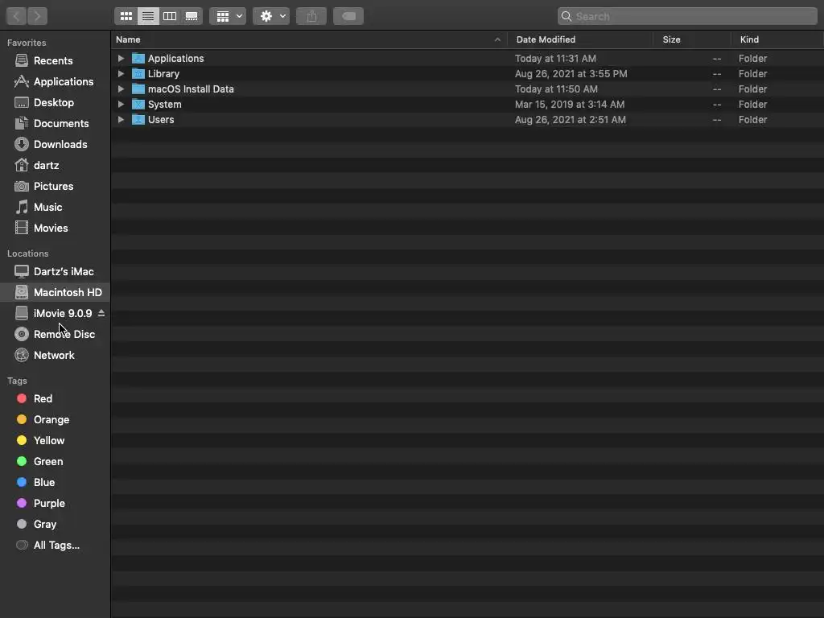Go forward using the forward arrow
Screen dimensions: 824x618
click(x=37, y=16)
